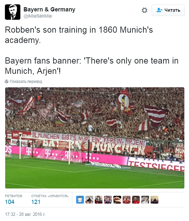Open the second liker avatar thumbnail
This screenshot has height=221, width=189.
89,200
